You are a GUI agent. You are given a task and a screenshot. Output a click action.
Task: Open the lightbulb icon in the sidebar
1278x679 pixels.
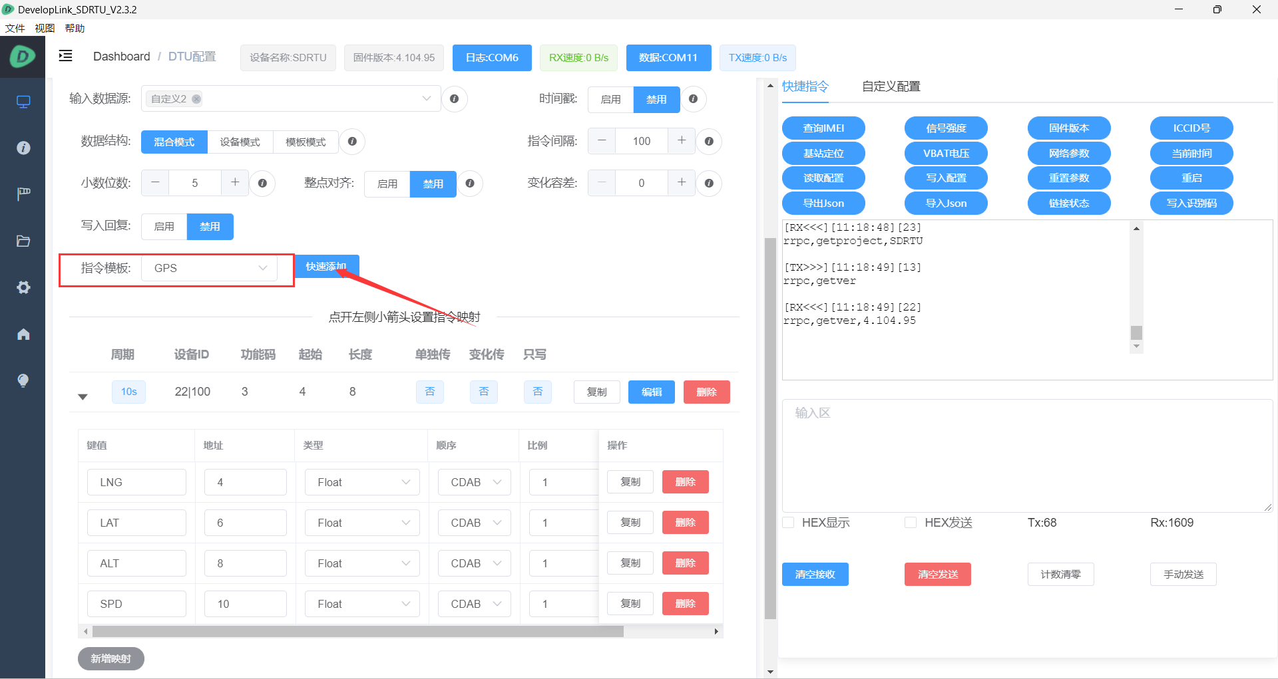tap(23, 380)
